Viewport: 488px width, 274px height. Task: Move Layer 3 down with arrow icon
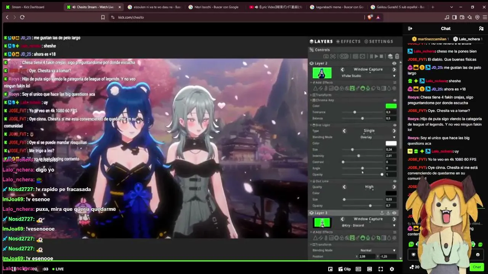pyautogui.click(x=388, y=213)
